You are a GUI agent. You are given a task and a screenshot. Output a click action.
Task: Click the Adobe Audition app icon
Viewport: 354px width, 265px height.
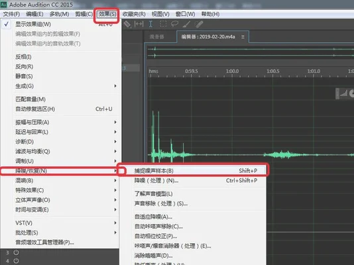click(x=3, y=5)
